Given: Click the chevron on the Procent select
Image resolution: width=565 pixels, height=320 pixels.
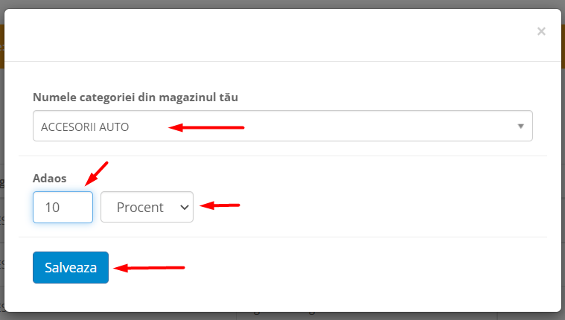Looking at the screenshot, I should 185,208.
